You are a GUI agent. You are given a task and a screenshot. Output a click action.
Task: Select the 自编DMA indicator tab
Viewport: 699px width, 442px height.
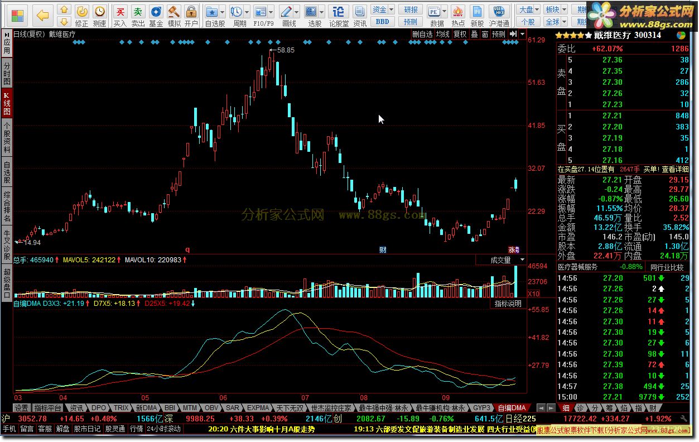(512, 408)
